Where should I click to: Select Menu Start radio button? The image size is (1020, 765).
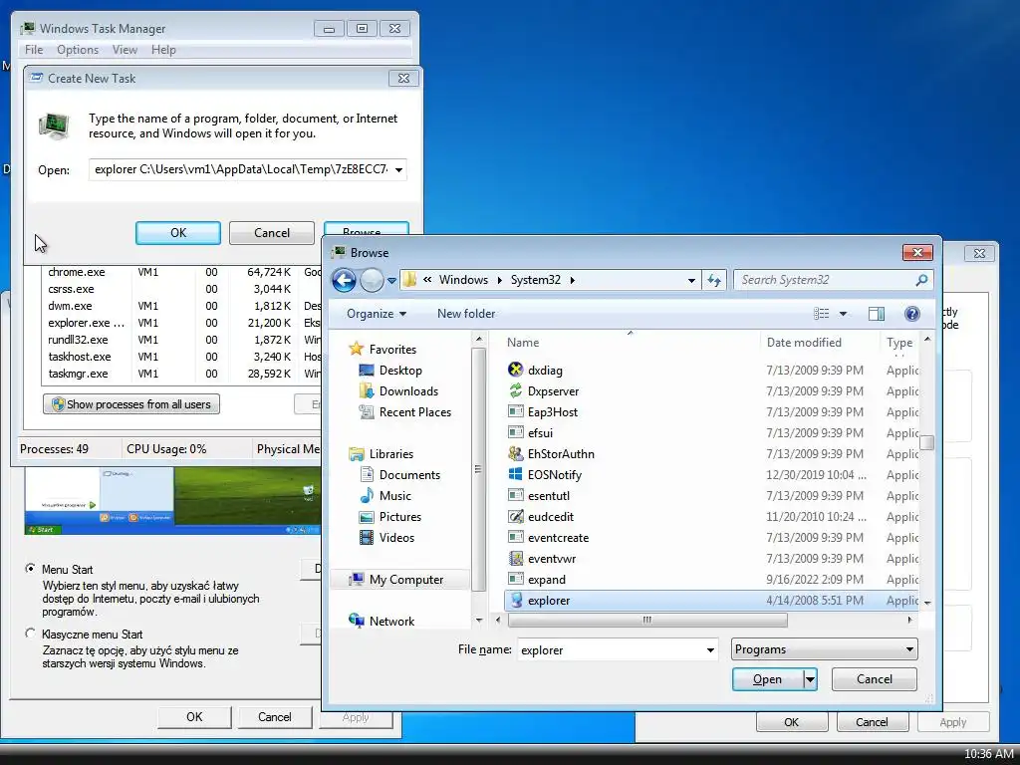click(x=30, y=569)
